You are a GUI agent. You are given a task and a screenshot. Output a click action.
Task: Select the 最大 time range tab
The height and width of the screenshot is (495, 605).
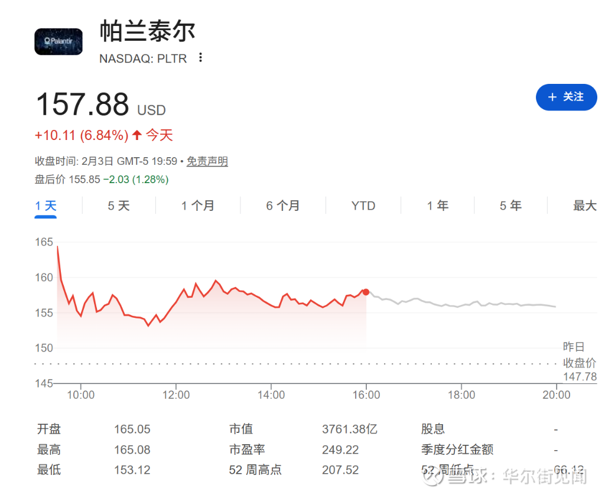tap(584, 206)
